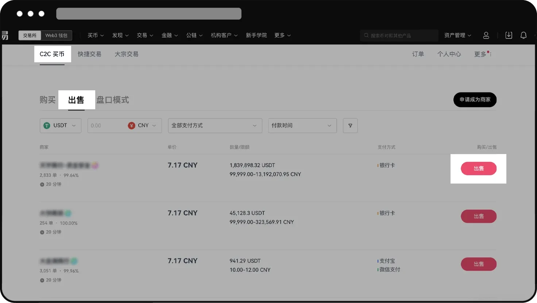
Task: Open the 买币 navigation menu
Action: (x=96, y=35)
